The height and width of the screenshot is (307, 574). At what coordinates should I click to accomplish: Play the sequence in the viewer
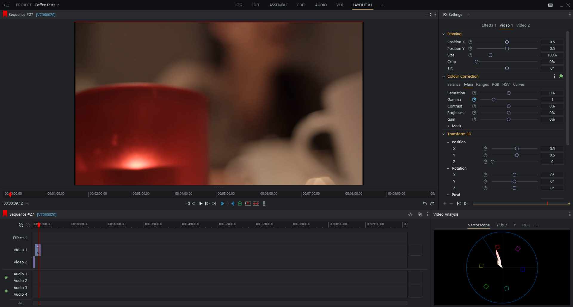point(201,204)
